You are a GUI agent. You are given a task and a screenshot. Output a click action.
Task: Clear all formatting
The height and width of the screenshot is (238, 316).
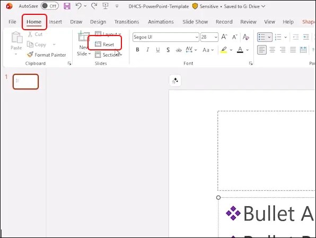coord(245,37)
